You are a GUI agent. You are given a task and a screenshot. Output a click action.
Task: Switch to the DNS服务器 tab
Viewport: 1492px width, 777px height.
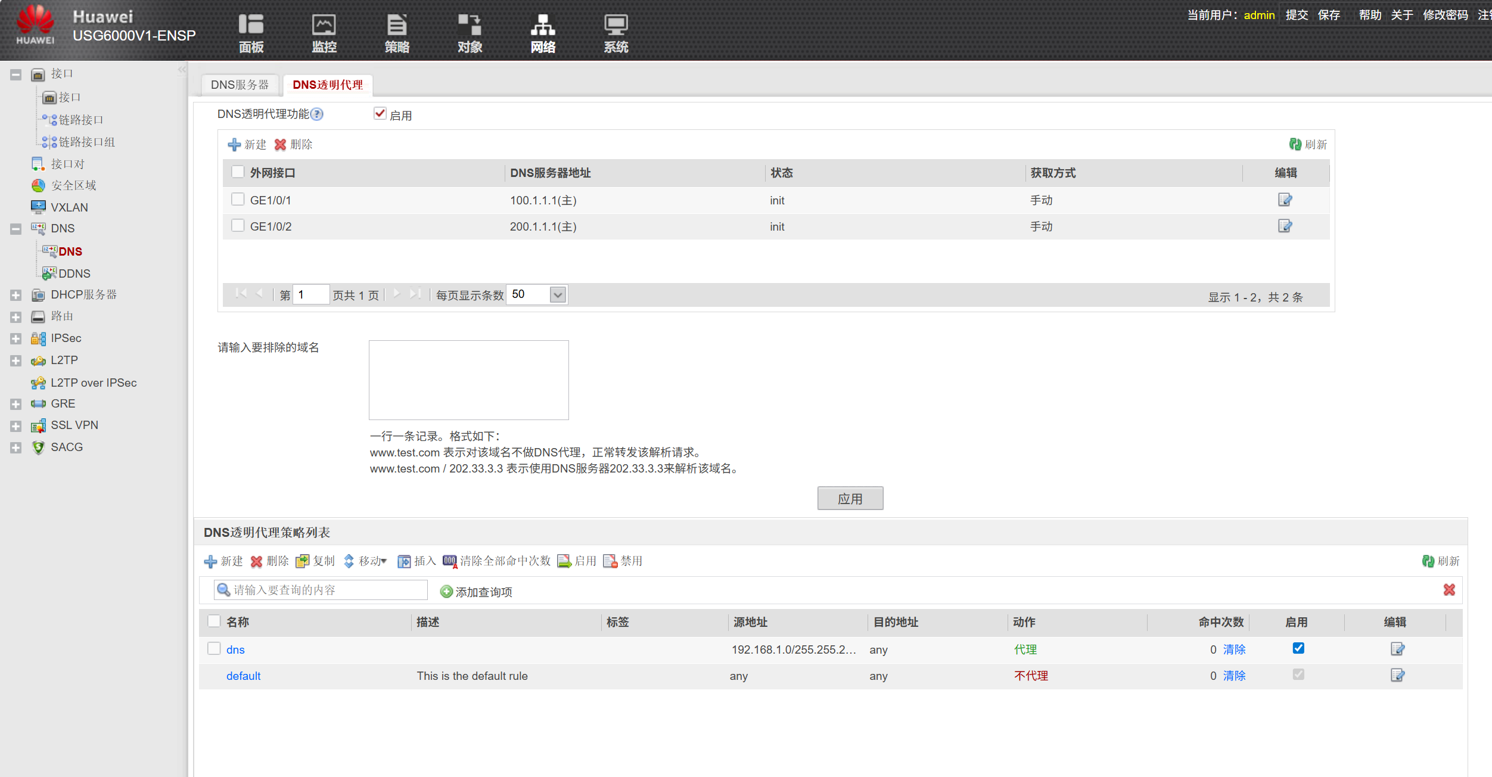(x=240, y=85)
